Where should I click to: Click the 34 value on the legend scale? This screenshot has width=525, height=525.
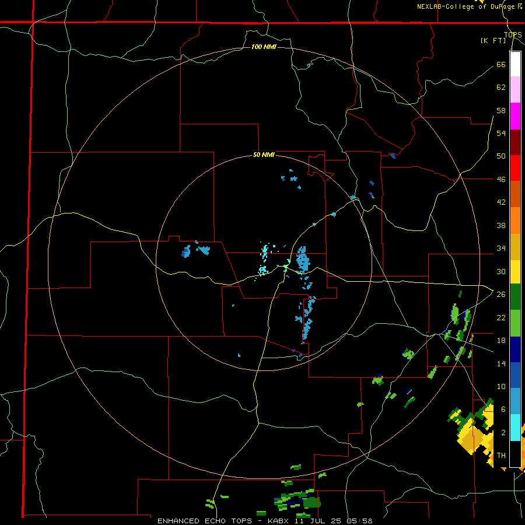pyautogui.click(x=501, y=248)
